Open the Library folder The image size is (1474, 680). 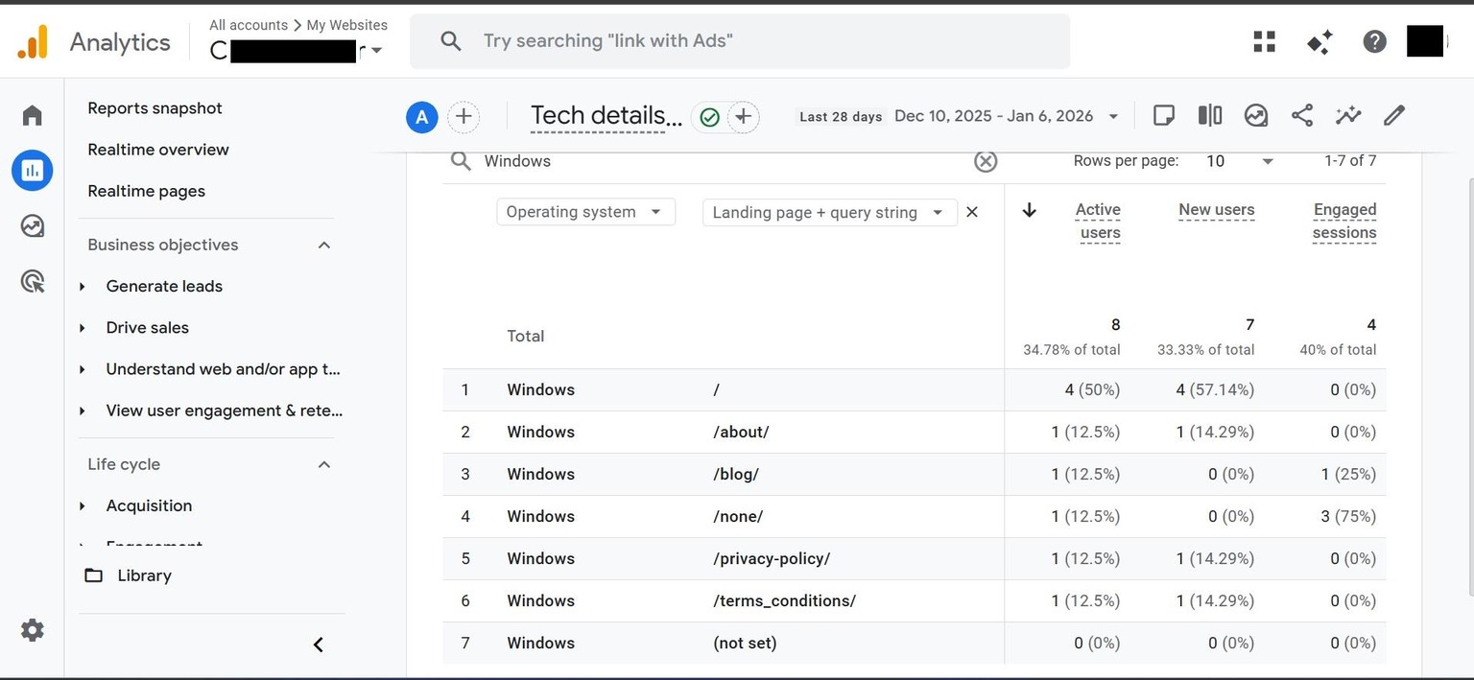point(130,575)
